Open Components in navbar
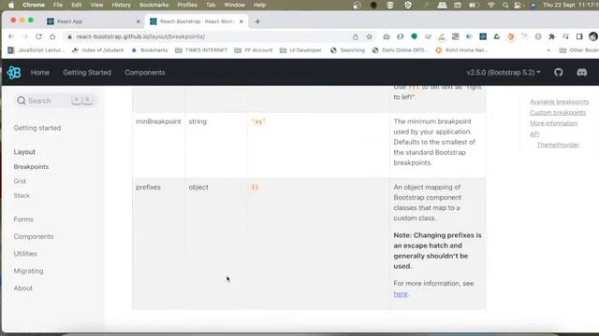Image resolution: width=599 pixels, height=336 pixels. [145, 73]
